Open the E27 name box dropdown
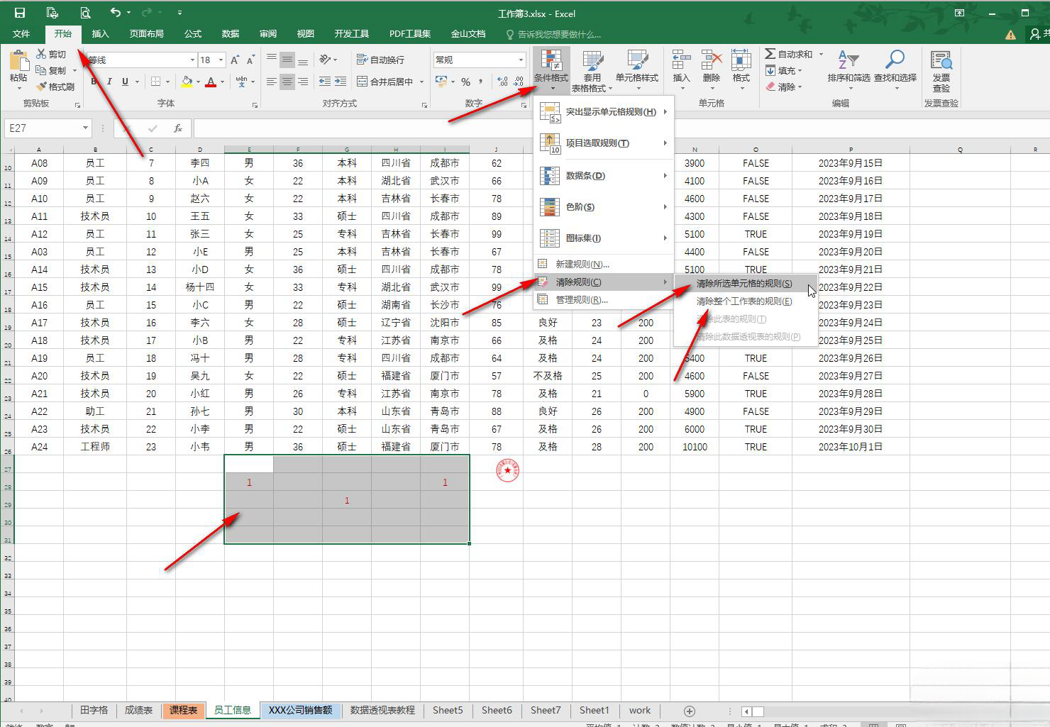1050x727 pixels. [x=85, y=128]
